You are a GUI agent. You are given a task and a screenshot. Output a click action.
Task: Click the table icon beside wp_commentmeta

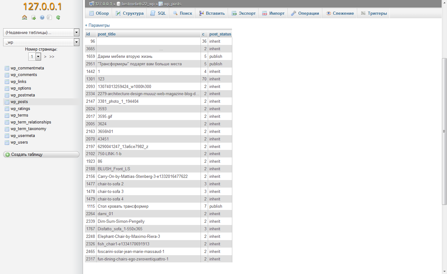[x=7, y=68]
